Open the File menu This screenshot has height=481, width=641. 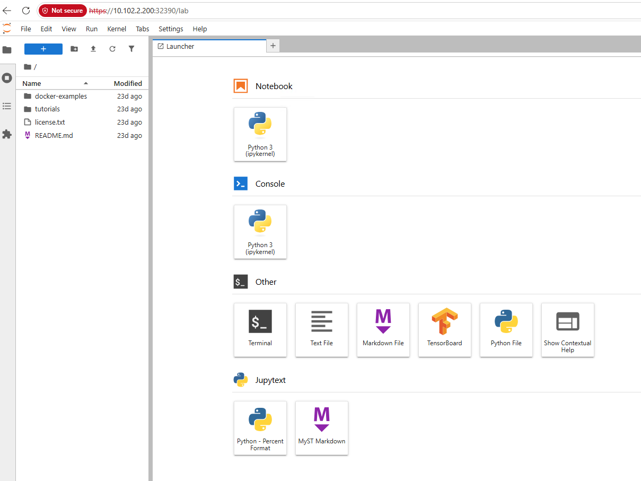click(x=26, y=29)
